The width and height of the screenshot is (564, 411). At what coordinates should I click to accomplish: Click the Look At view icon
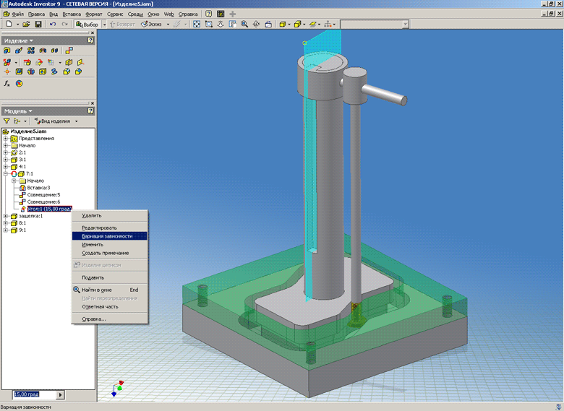(268, 24)
